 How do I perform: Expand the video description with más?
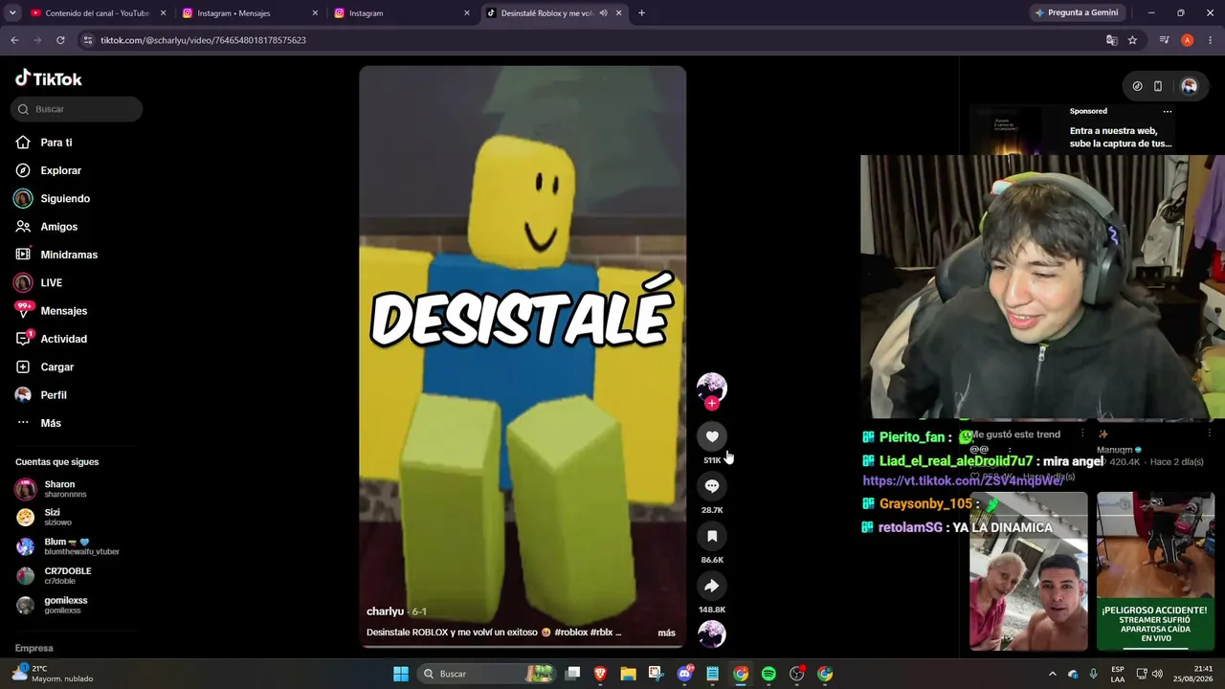pyautogui.click(x=666, y=633)
